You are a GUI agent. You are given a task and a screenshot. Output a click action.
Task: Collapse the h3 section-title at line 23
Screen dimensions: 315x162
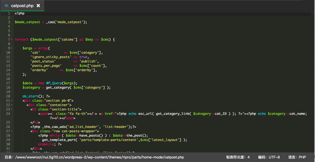click(12, 109)
